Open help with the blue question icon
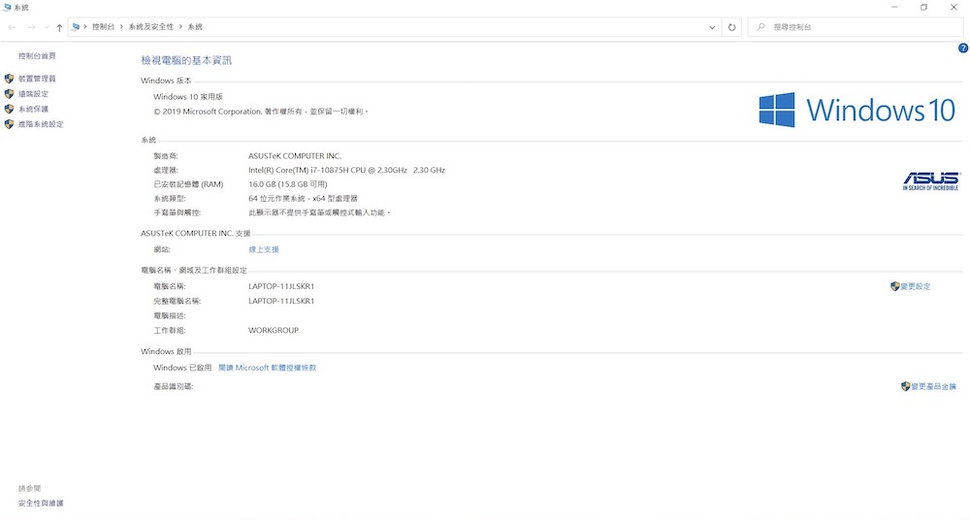 click(963, 49)
